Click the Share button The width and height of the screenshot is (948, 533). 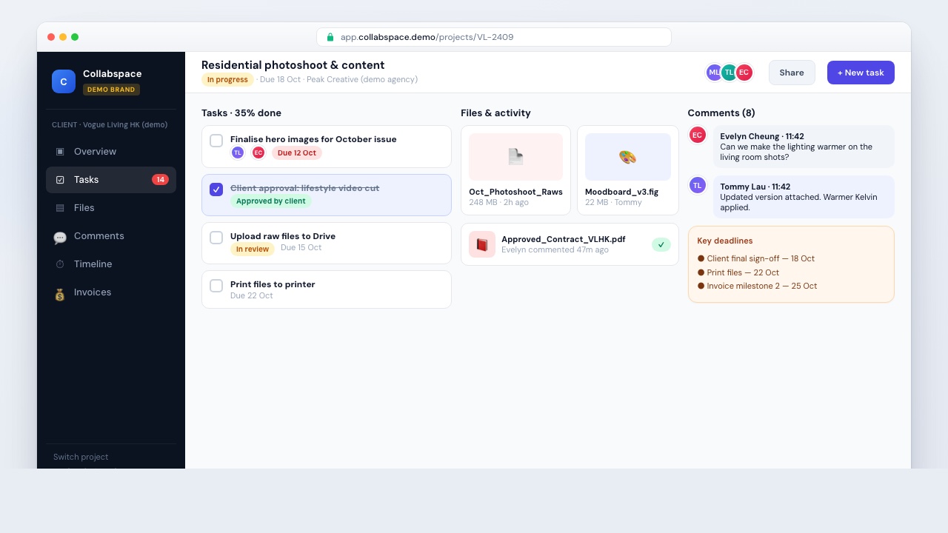tap(792, 73)
